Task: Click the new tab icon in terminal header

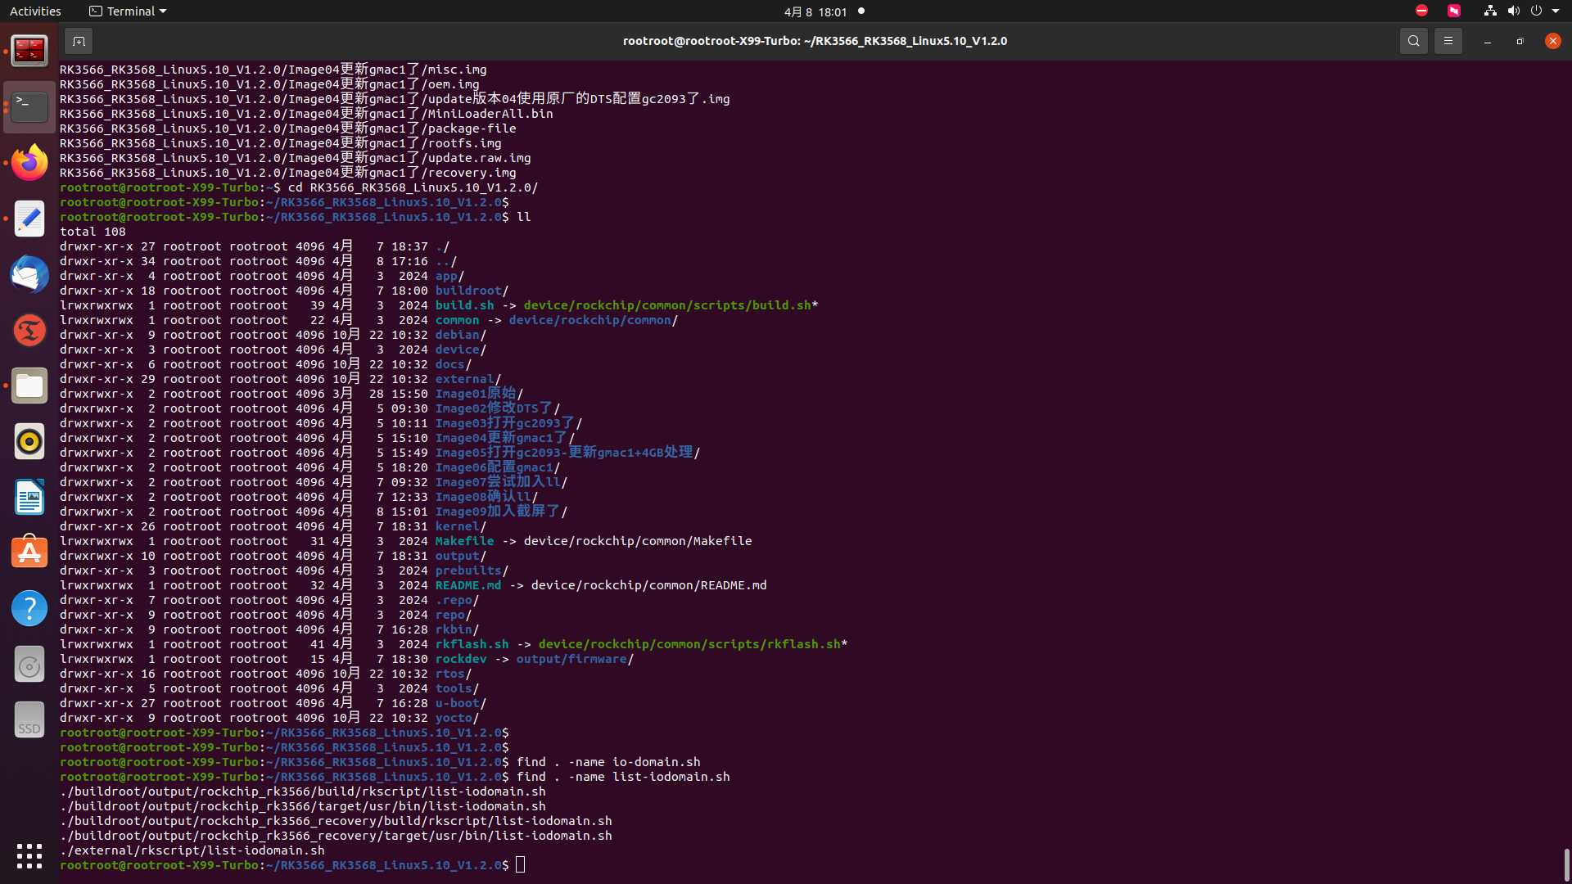Action: pos(79,41)
